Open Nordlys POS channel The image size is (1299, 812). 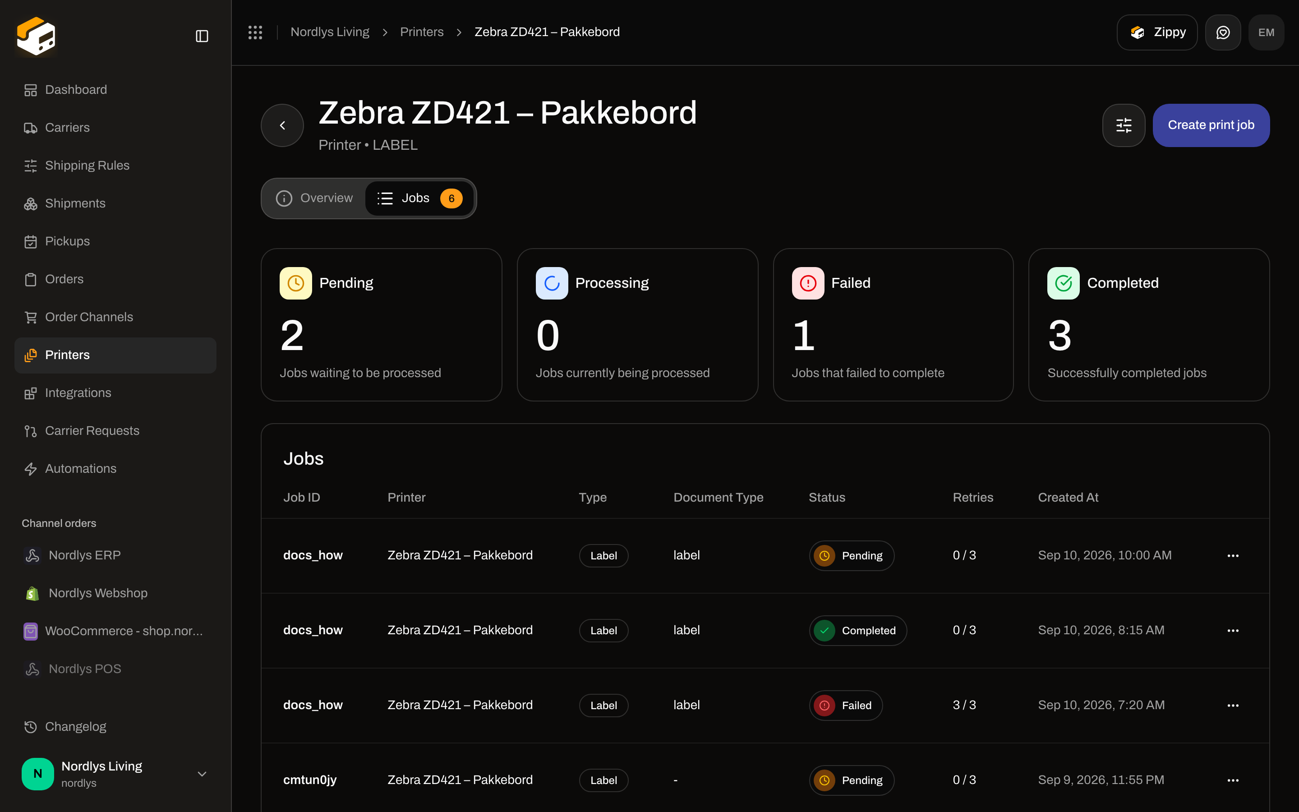click(x=115, y=669)
